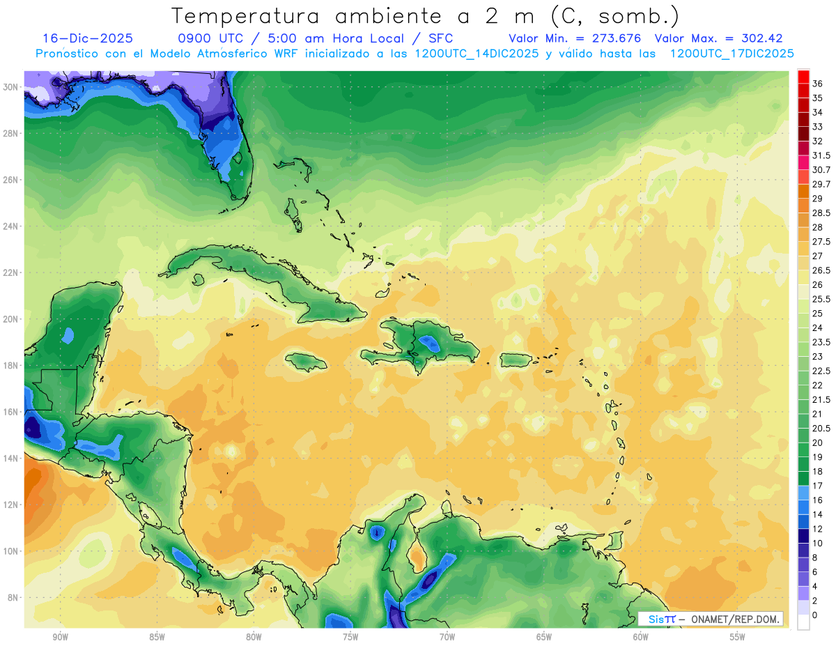Click the "Valor Min. = 273.676" readout
This screenshot has height=646, width=836.
pyautogui.click(x=575, y=38)
